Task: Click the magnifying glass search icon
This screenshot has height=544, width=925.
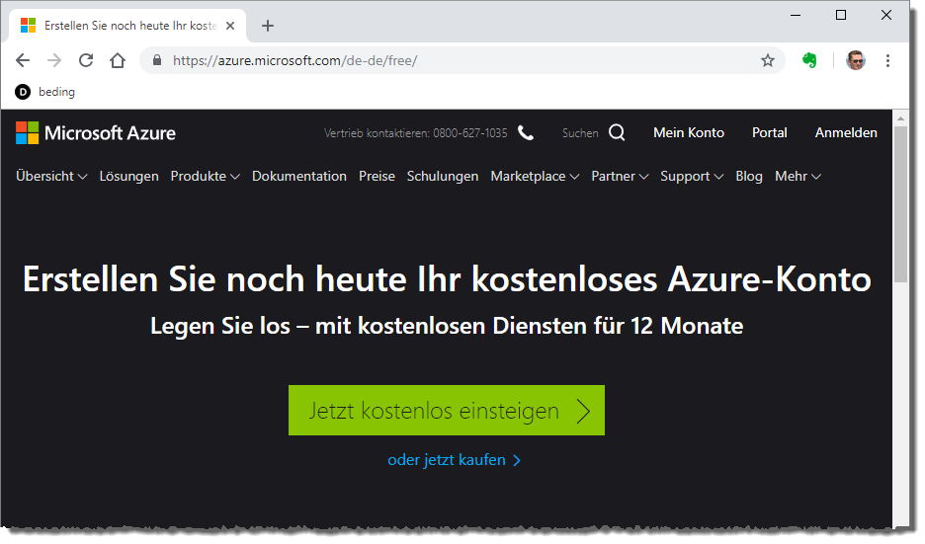Action: pos(617,132)
